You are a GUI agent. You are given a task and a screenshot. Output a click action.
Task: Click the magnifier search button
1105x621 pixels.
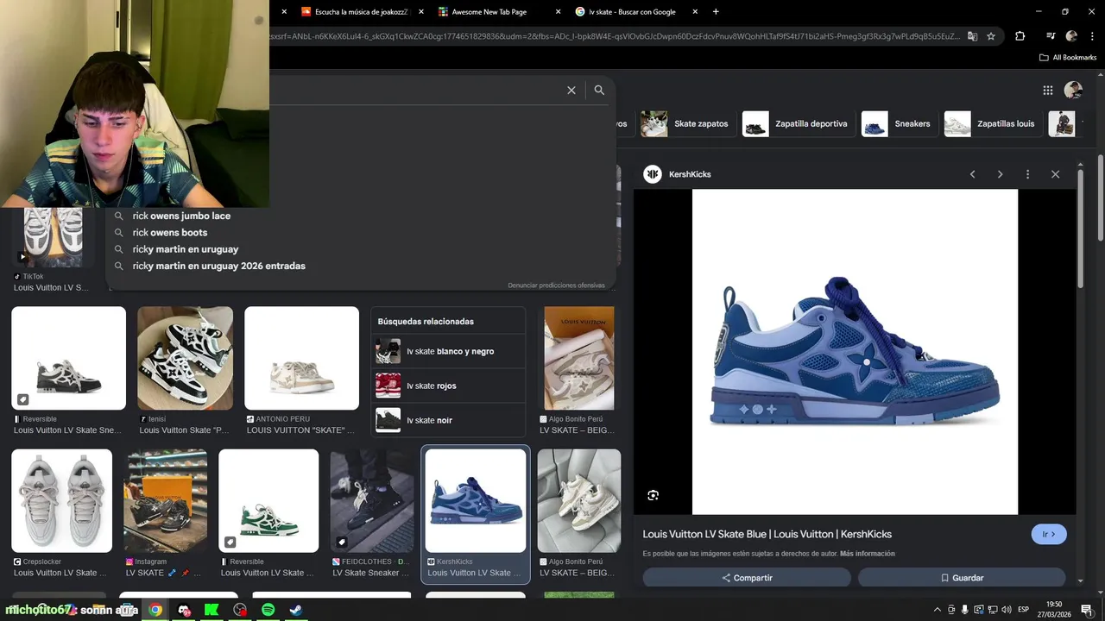599,90
